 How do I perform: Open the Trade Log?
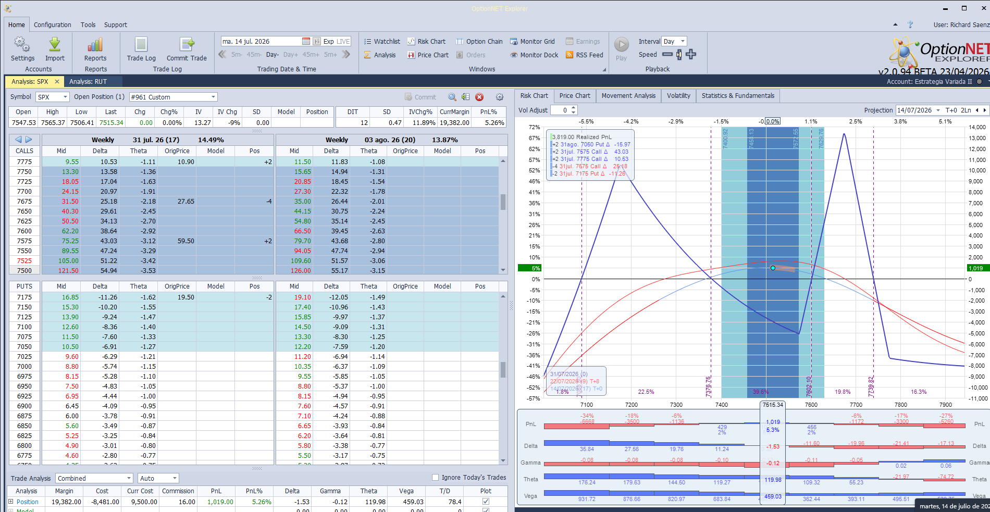(141, 49)
